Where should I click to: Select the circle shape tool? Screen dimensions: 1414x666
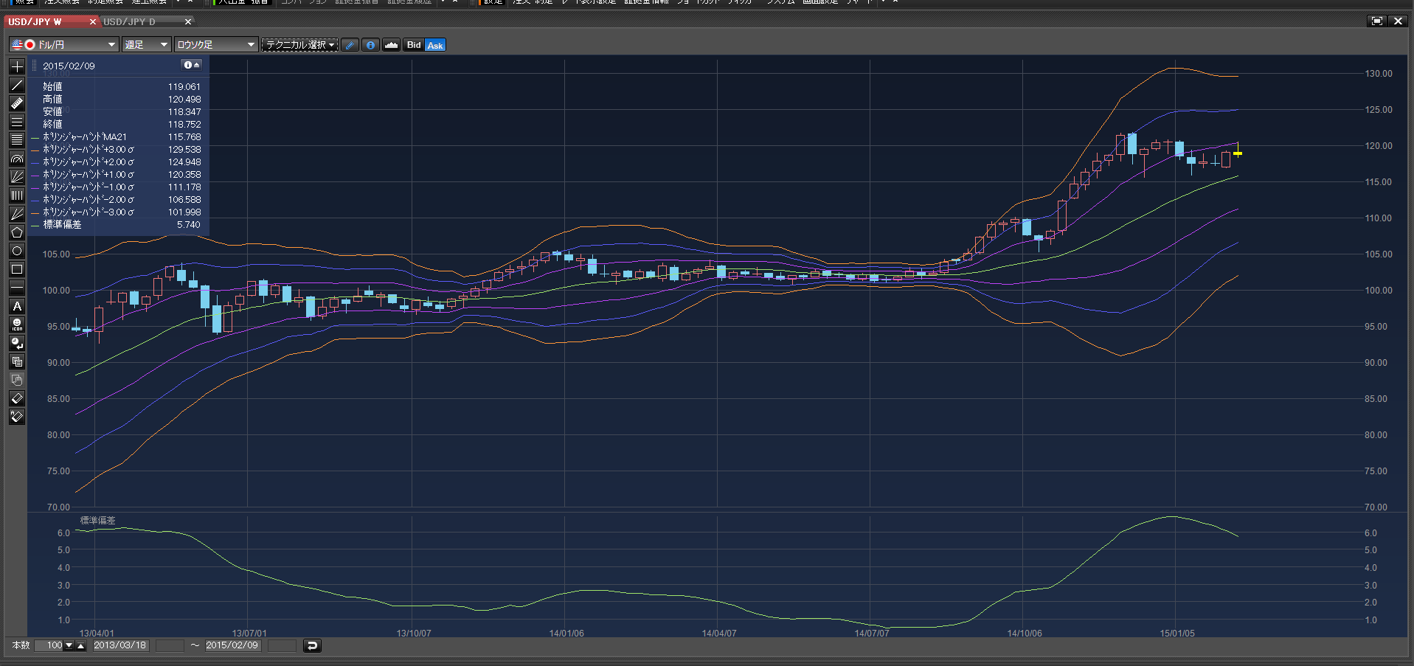[x=17, y=251]
